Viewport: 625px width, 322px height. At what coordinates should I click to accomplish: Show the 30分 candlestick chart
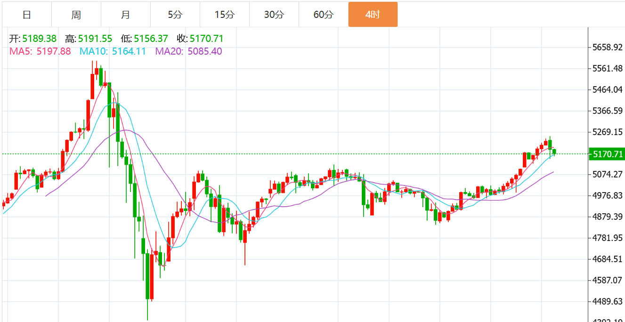(274, 15)
